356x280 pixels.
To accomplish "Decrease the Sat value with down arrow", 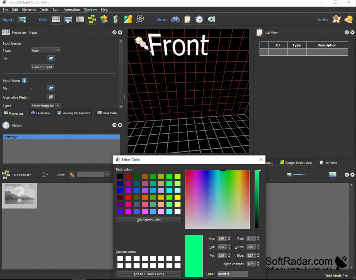I will pyautogui.click(x=229, y=248).
